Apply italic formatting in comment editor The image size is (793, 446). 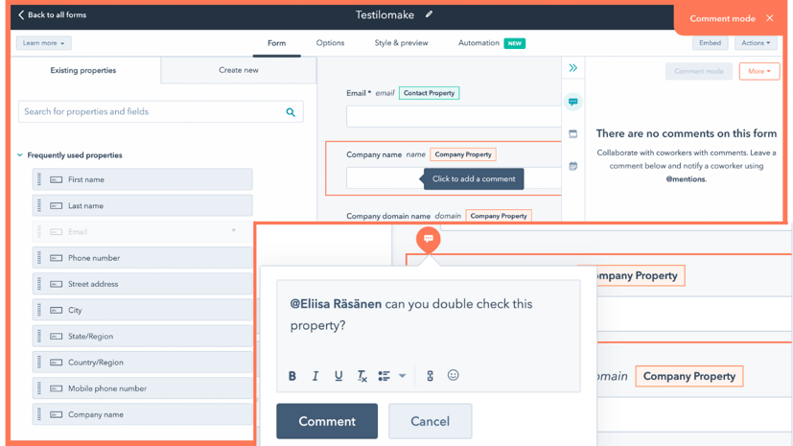[315, 376]
